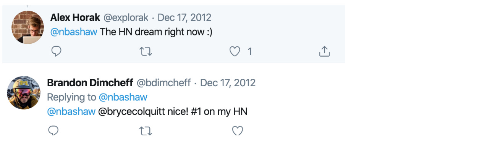Open Brandon Dimcheff's profile avatar
Image resolution: width=479 pixels, height=146 pixels.
click(x=24, y=92)
